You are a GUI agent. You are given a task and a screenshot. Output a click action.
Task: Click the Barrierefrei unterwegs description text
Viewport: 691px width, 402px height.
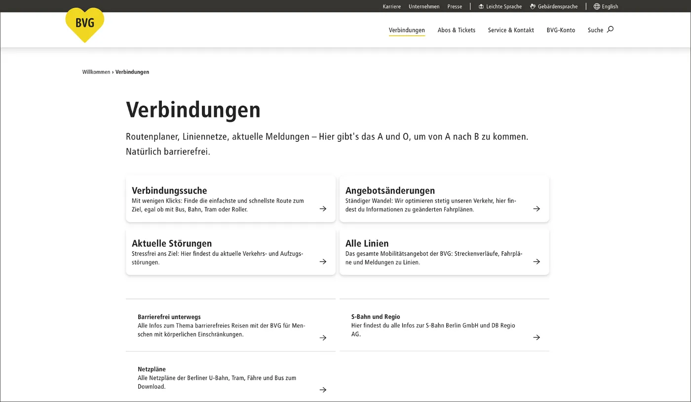(x=222, y=330)
